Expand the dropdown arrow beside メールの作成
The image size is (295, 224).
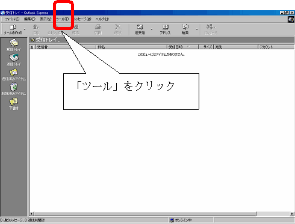[x=25, y=29]
